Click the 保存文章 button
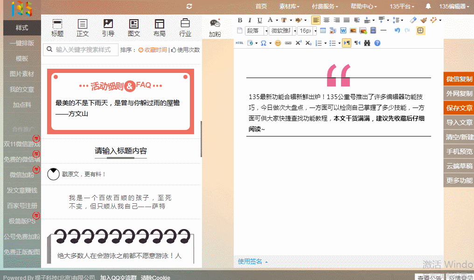474x280 pixels. [458, 108]
